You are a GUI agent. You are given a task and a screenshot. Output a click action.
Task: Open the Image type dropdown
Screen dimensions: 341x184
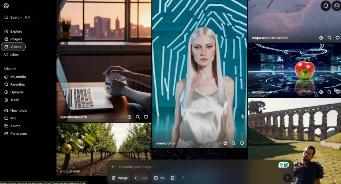120,178
